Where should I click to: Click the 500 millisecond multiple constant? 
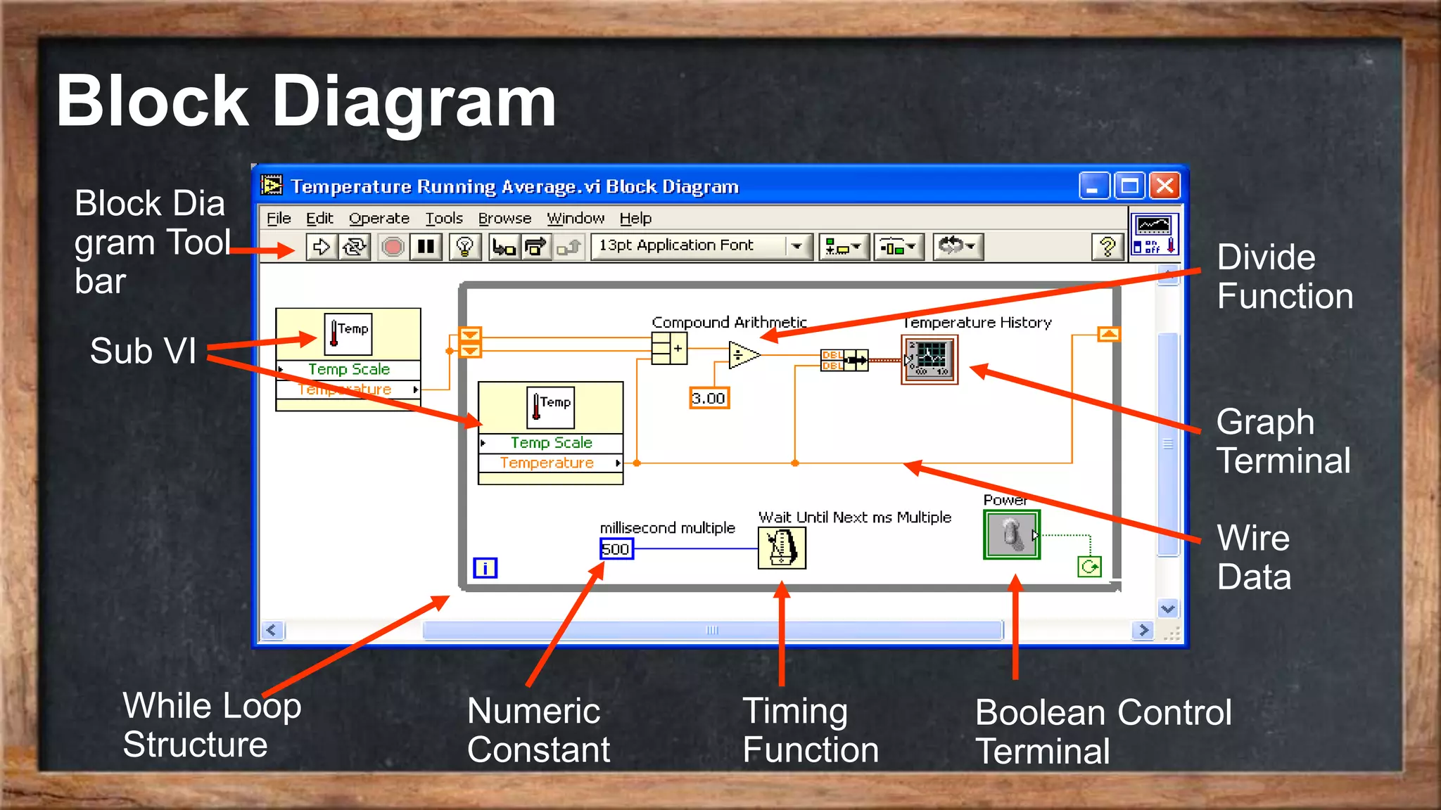pos(616,548)
